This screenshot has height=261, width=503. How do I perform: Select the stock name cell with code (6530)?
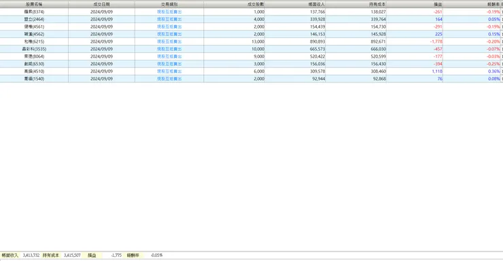34,64
